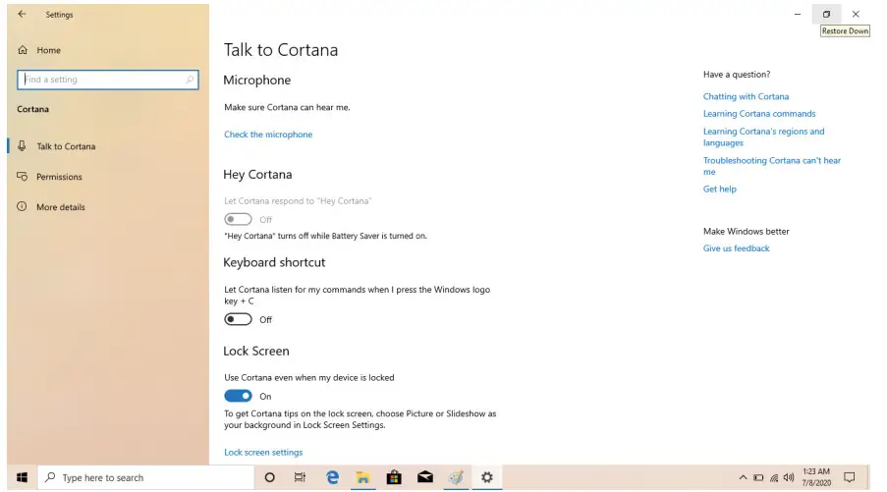Click the Check the microphone link
Screen dimensions: 887x492
[x=268, y=135]
